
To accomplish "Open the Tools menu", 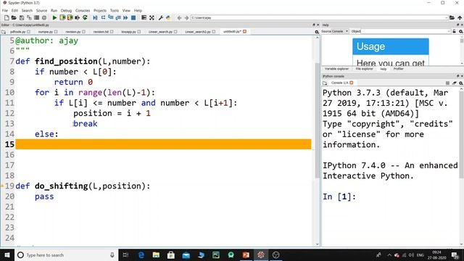I will click(x=115, y=10).
